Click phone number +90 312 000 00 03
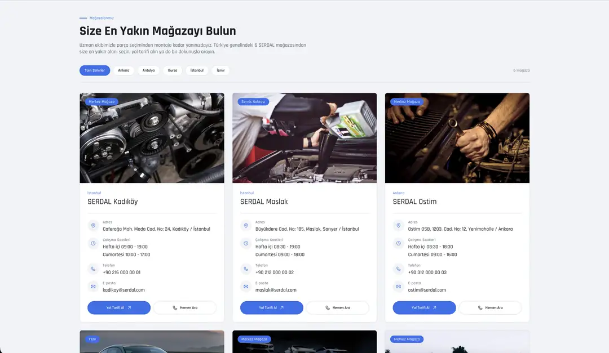This screenshot has height=353, width=609. 427,272
